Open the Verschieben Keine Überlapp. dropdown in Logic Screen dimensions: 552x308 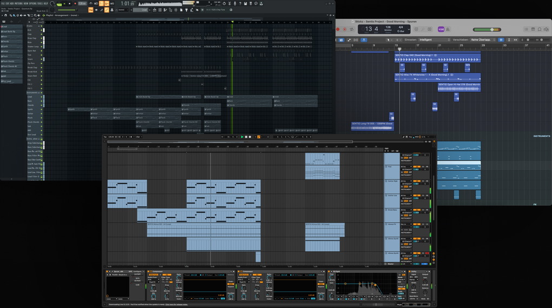point(484,40)
